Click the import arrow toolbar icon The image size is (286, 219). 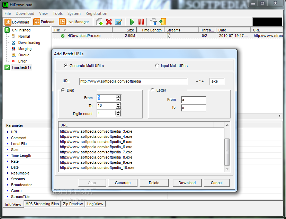tap(162, 22)
